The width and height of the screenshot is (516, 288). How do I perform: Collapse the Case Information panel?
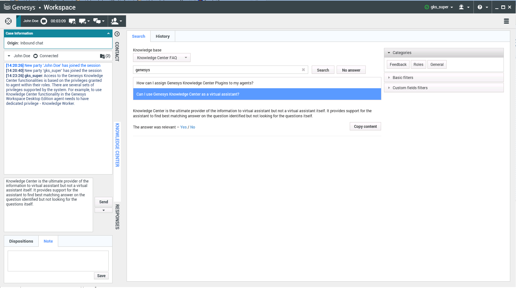[108, 33]
